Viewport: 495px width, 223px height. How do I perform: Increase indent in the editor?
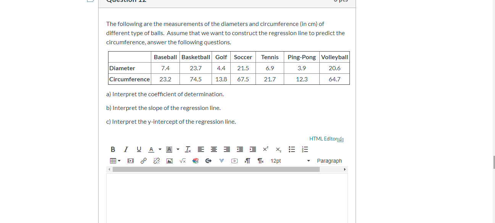pos(252,149)
